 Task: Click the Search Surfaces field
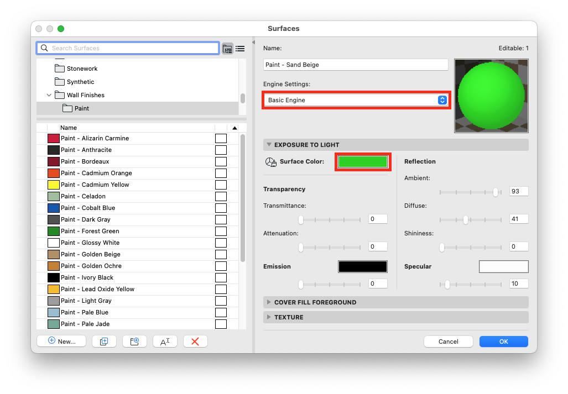coord(128,48)
